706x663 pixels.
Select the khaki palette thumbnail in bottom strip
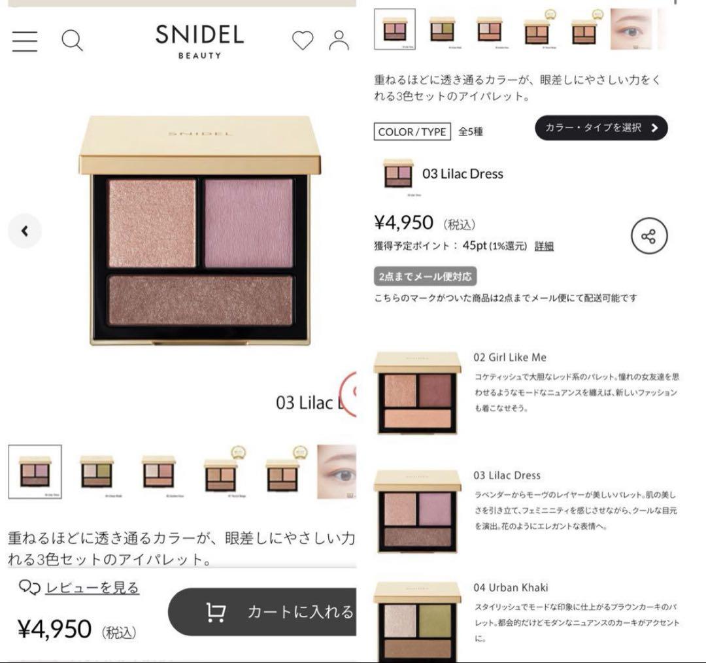click(x=96, y=472)
